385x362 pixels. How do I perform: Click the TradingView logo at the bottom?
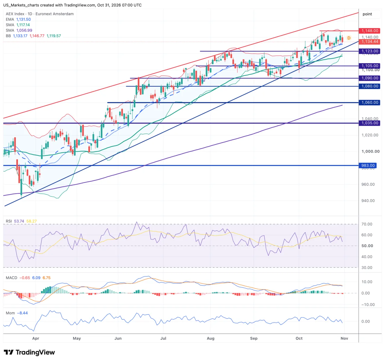click(x=29, y=352)
